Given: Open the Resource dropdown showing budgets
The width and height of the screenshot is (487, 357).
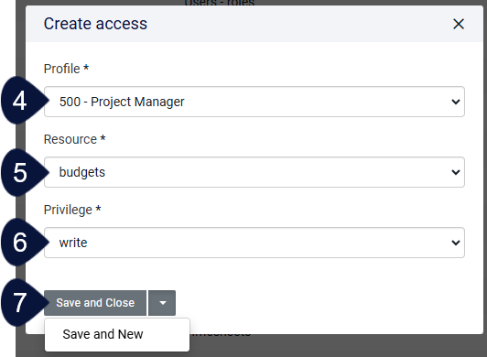Looking at the screenshot, I should (x=254, y=172).
